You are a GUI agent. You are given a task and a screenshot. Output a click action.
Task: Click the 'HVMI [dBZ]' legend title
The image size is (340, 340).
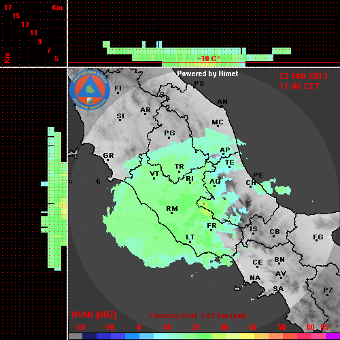pos(94,315)
